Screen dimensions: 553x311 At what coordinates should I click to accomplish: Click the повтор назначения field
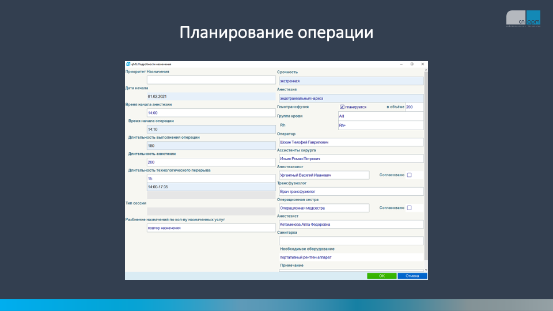pyautogui.click(x=211, y=228)
